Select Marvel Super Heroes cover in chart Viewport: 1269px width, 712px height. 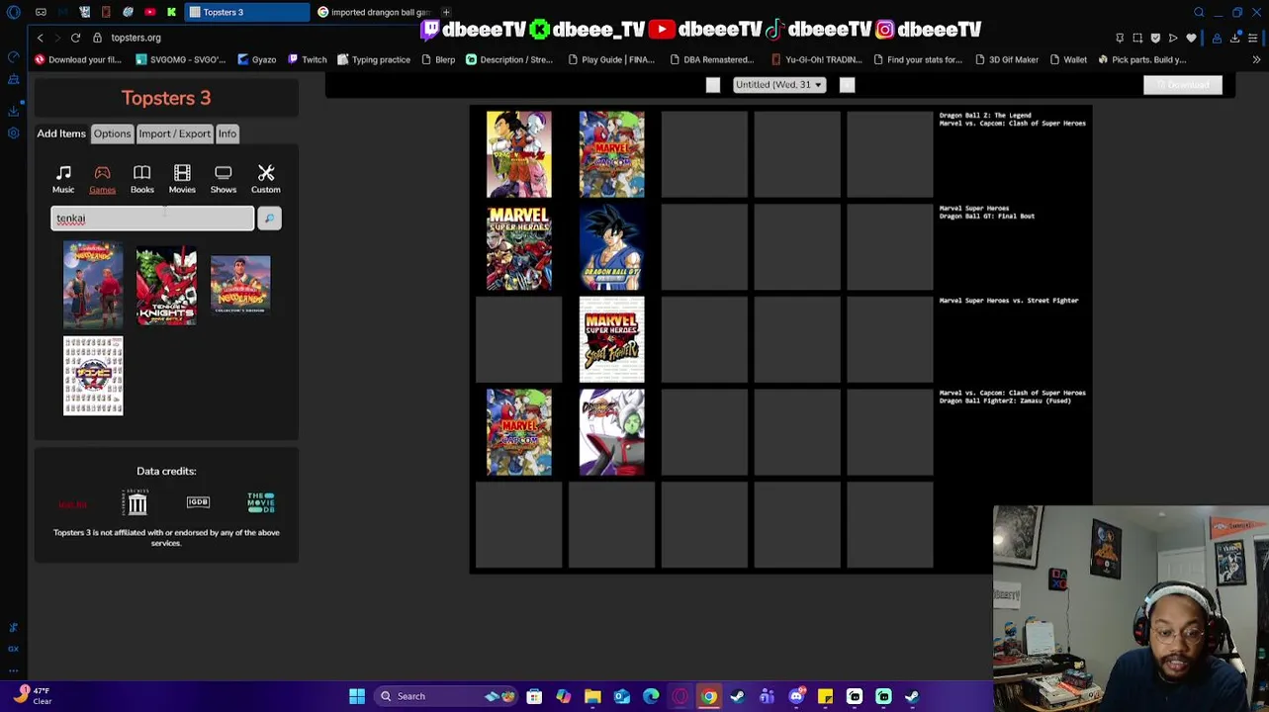point(519,247)
